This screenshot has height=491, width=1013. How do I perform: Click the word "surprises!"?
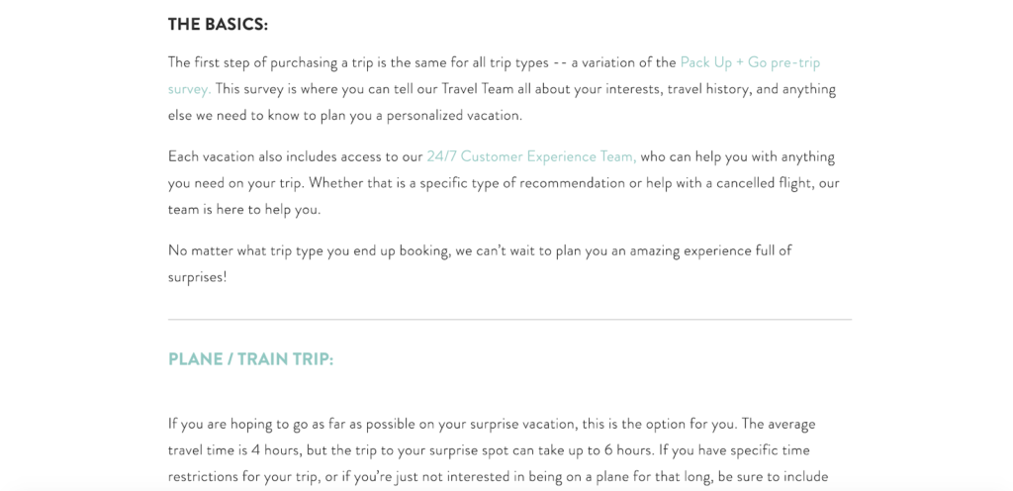coord(197,277)
